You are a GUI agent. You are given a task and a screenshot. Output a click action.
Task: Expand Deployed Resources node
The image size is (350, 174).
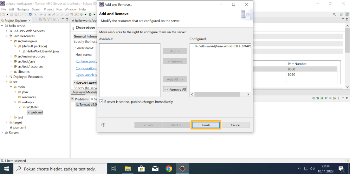coord(6,77)
